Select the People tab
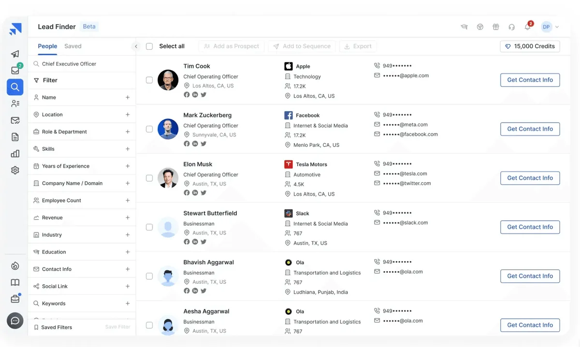This screenshot has width=580, height=347. [x=47, y=46]
